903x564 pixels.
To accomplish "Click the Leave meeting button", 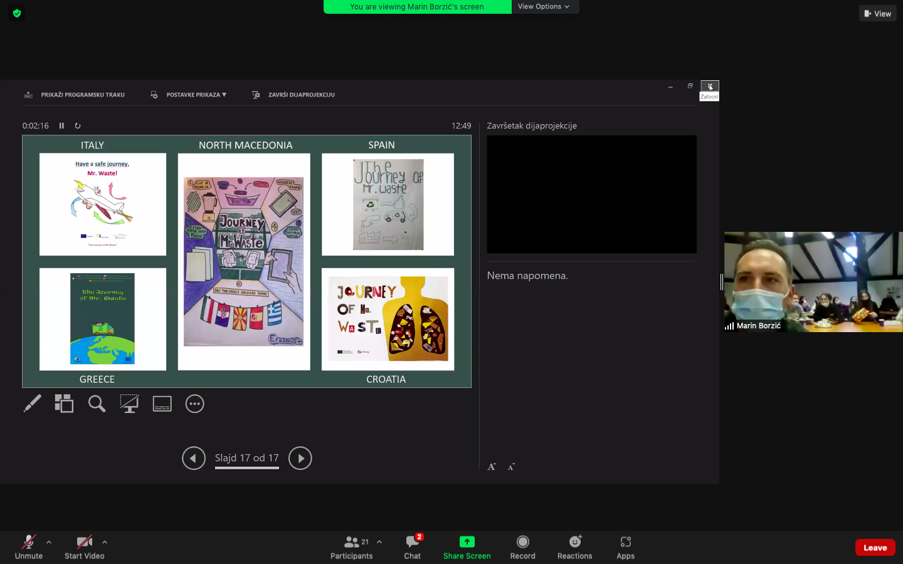I will pyautogui.click(x=875, y=547).
